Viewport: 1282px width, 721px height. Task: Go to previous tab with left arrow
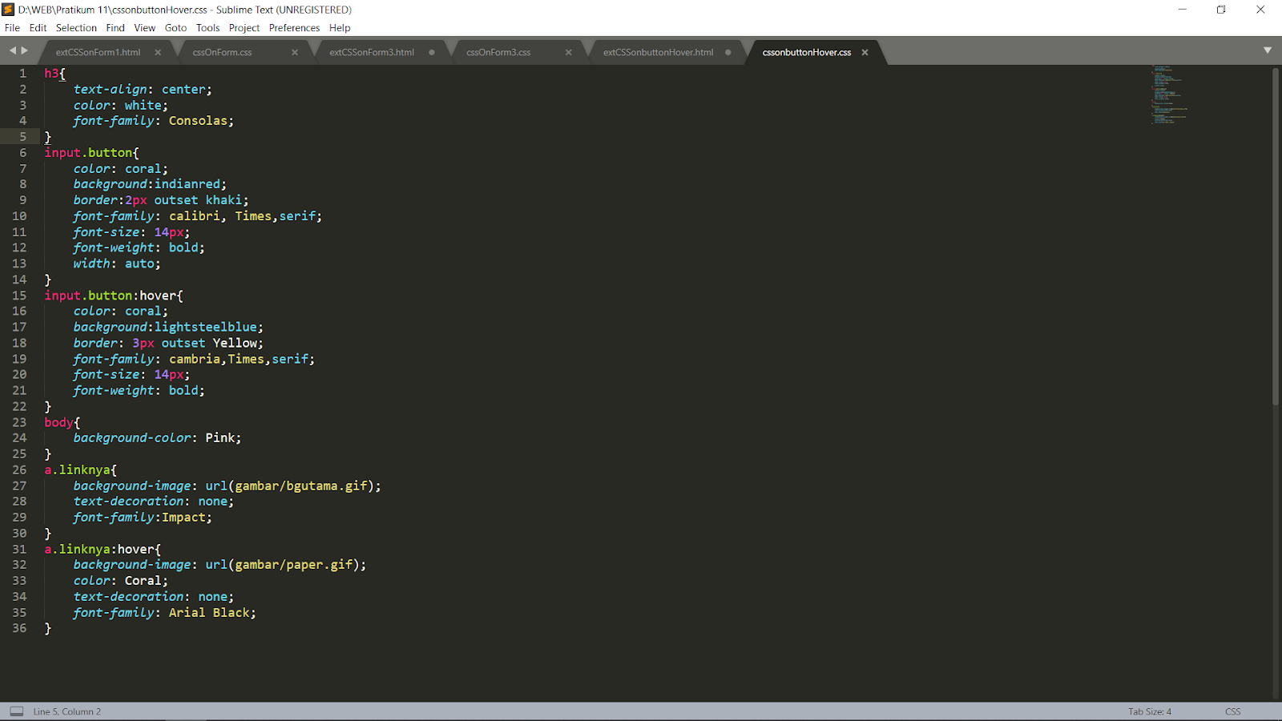pyautogui.click(x=12, y=50)
